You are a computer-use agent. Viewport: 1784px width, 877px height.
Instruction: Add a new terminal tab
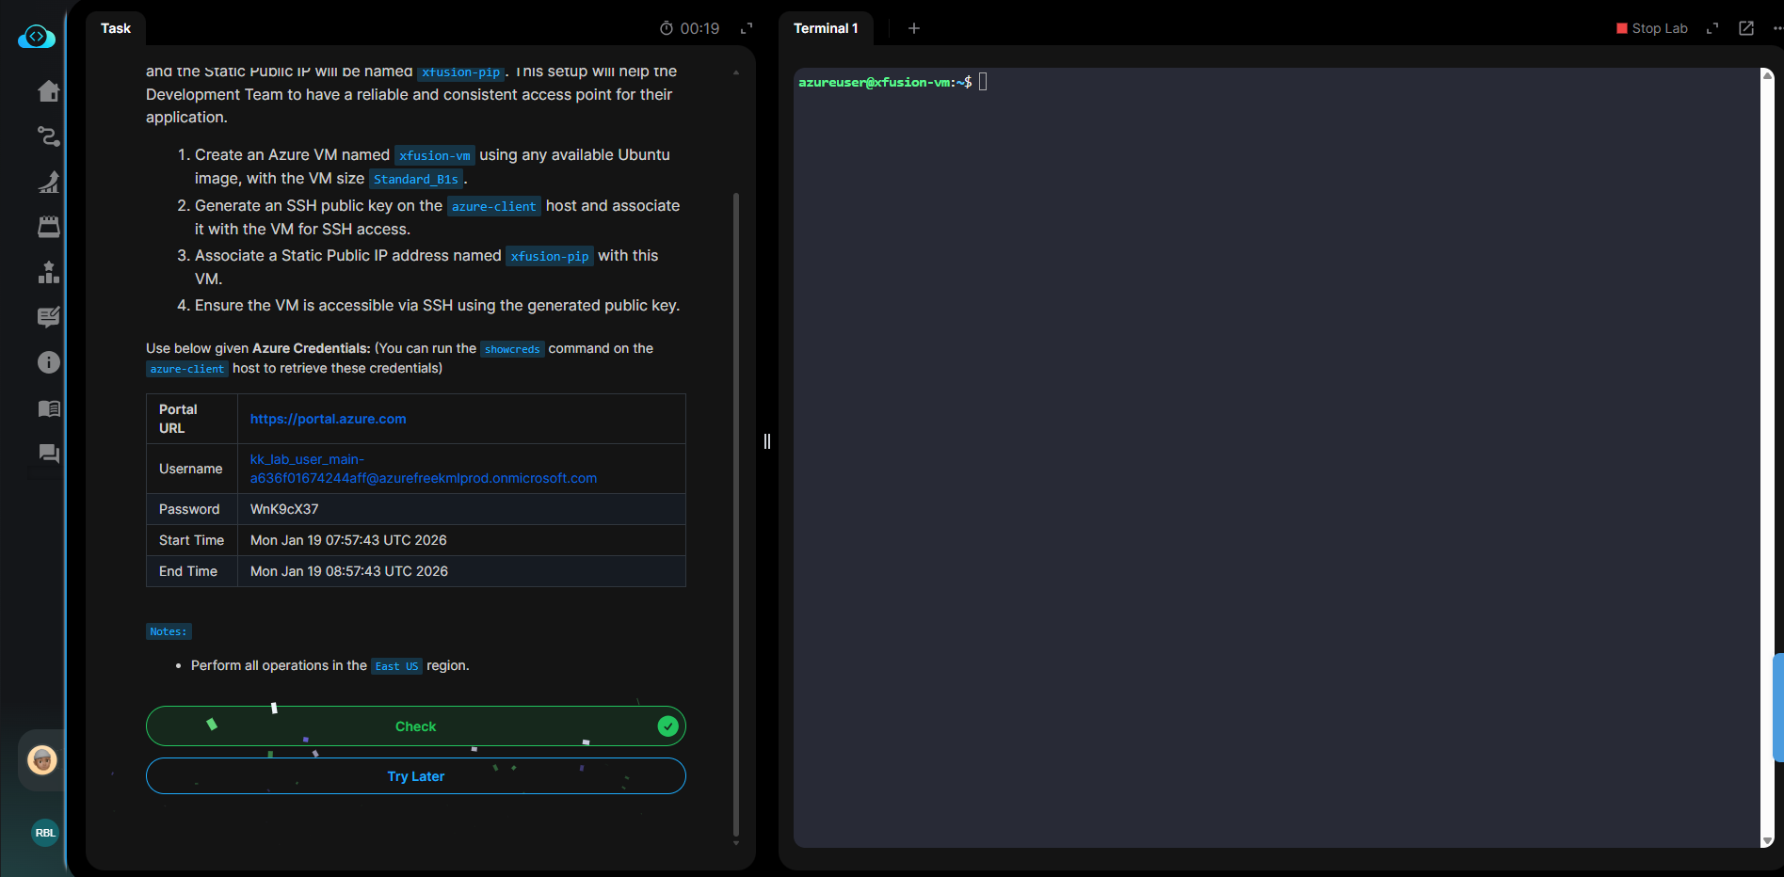pyautogui.click(x=914, y=28)
